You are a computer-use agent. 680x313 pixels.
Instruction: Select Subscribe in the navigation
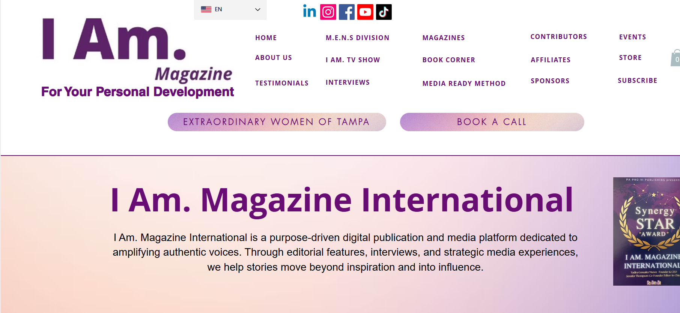(x=638, y=81)
